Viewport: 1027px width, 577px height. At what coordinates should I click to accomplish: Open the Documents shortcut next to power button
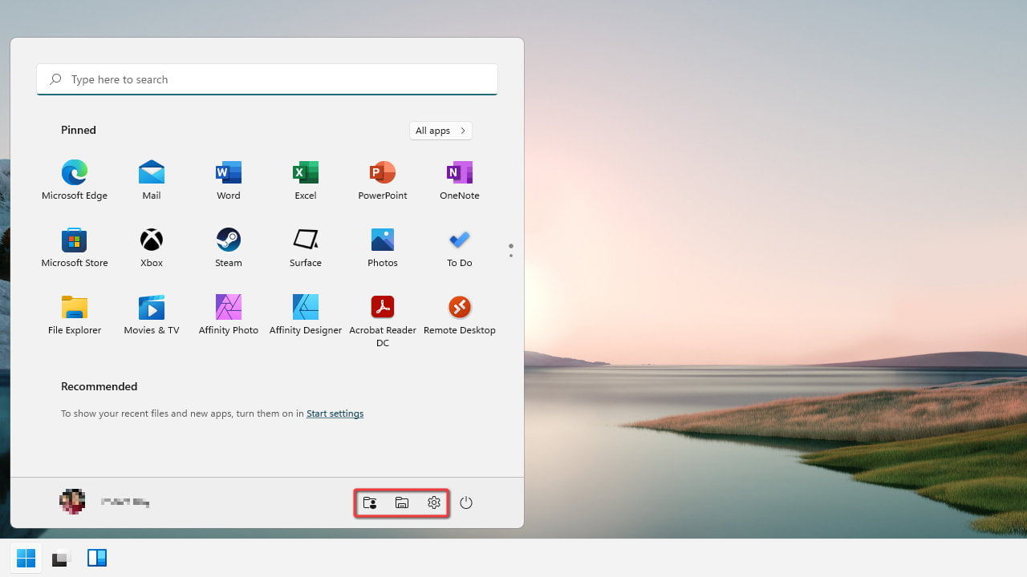(x=401, y=502)
